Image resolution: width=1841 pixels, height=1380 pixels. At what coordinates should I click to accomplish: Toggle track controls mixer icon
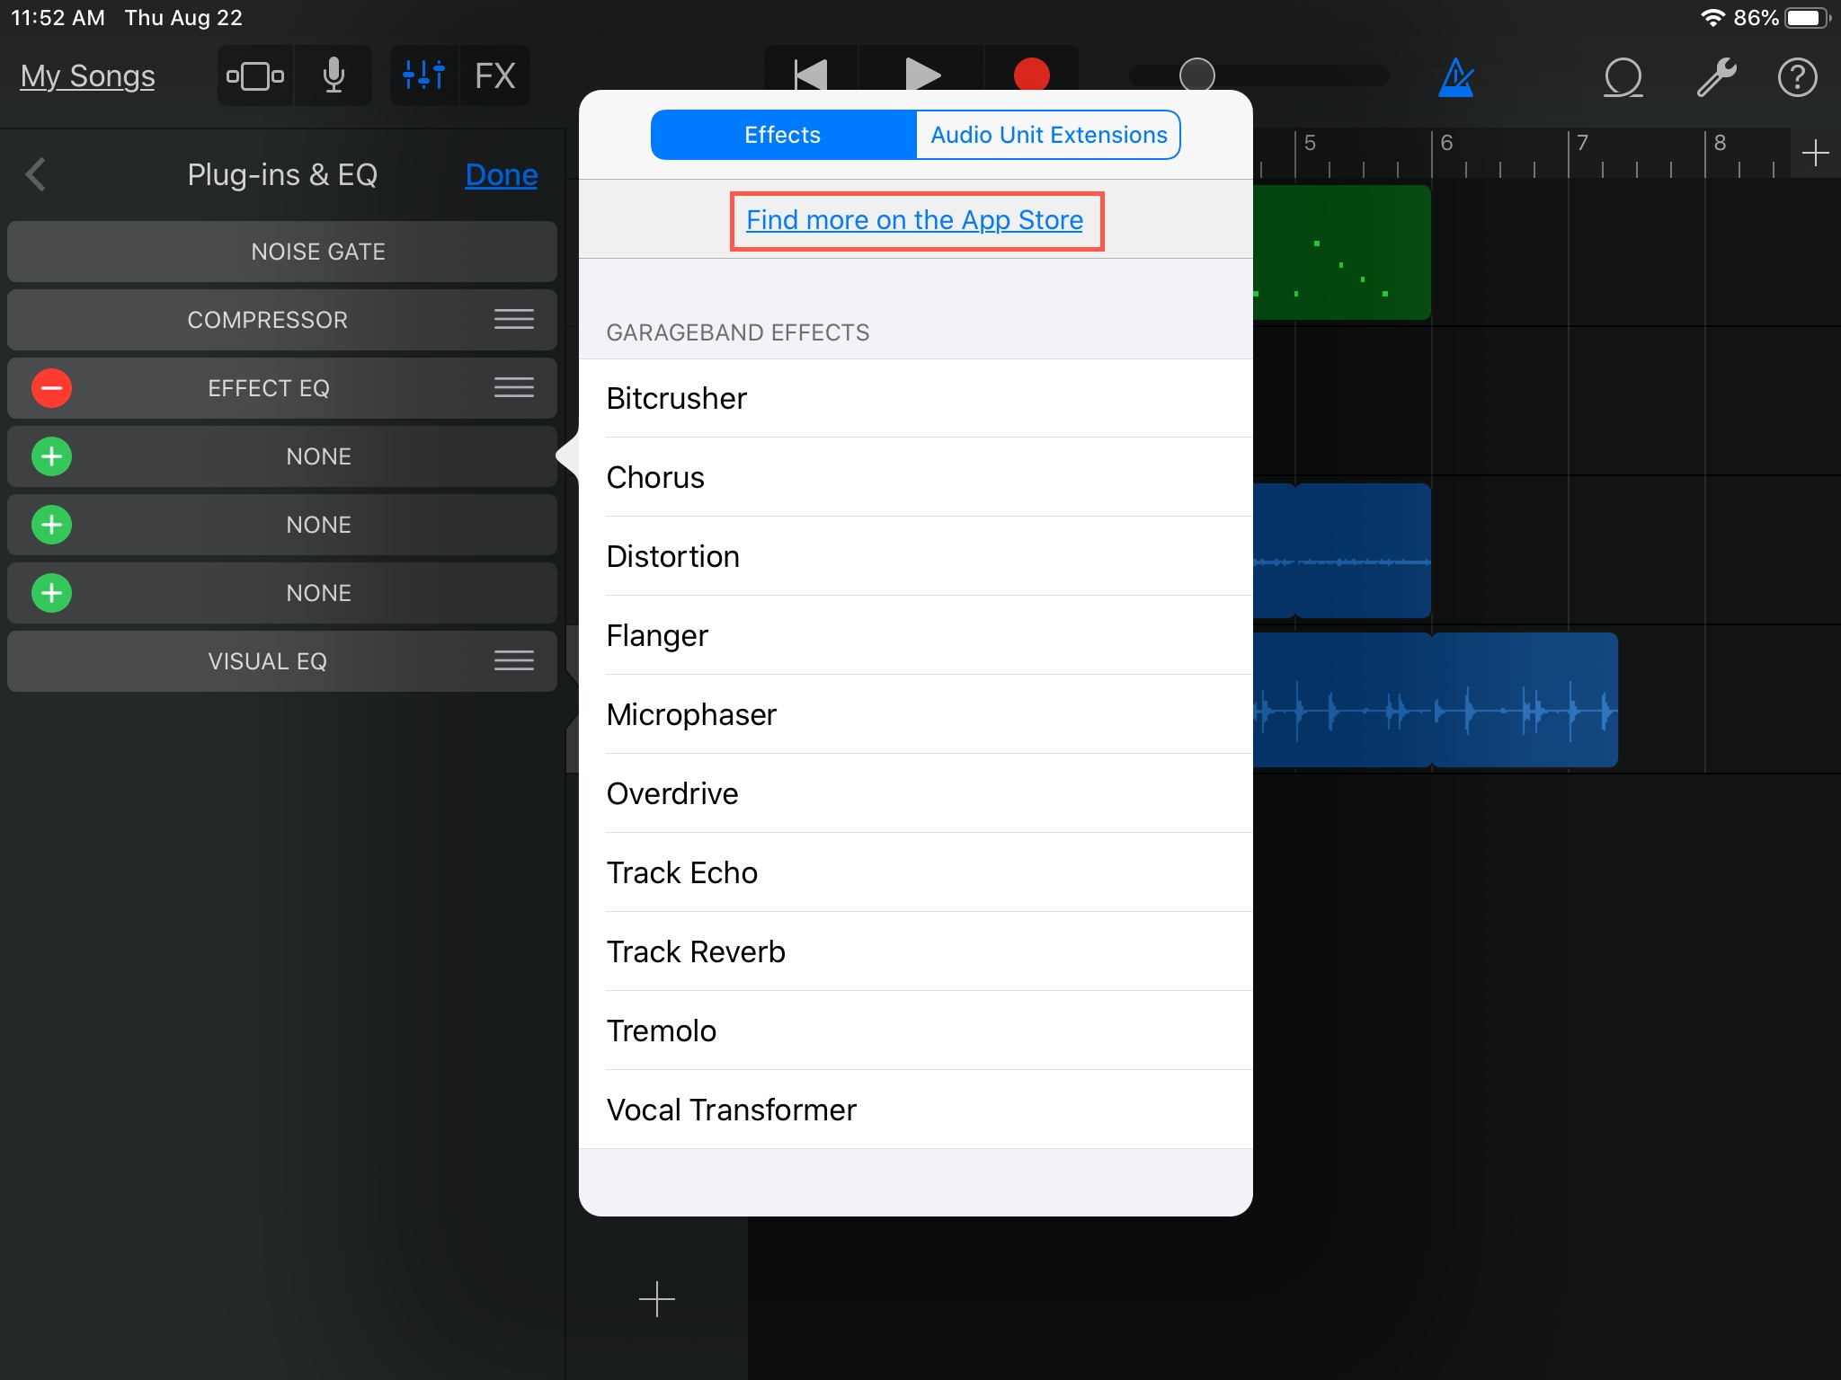click(x=423, y=76)
